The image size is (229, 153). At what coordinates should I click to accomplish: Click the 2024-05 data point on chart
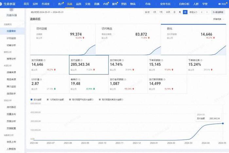click(223, 123)
